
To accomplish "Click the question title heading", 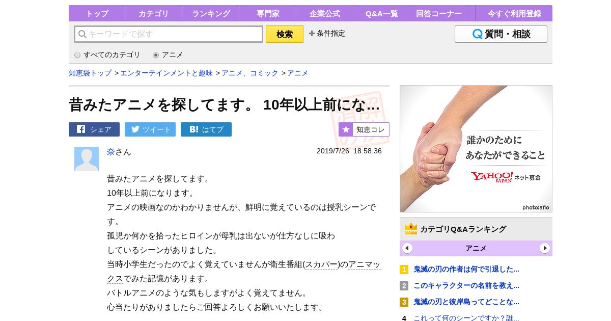I will [x=225, y=105].
